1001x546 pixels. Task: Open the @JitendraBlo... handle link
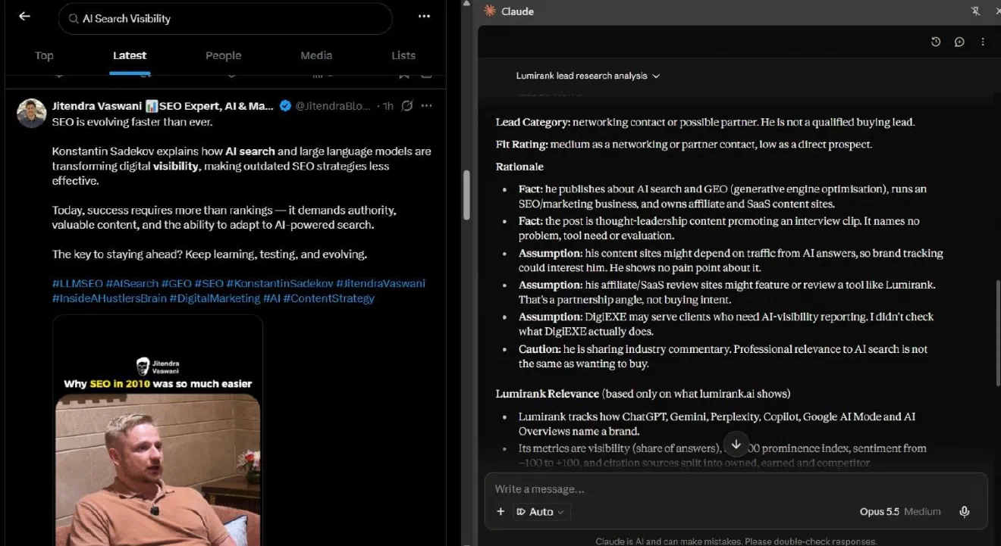point(333,106)
